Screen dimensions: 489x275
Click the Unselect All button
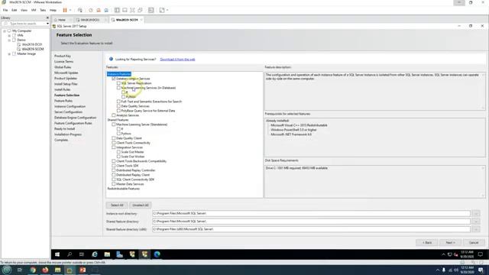(141, 205)
